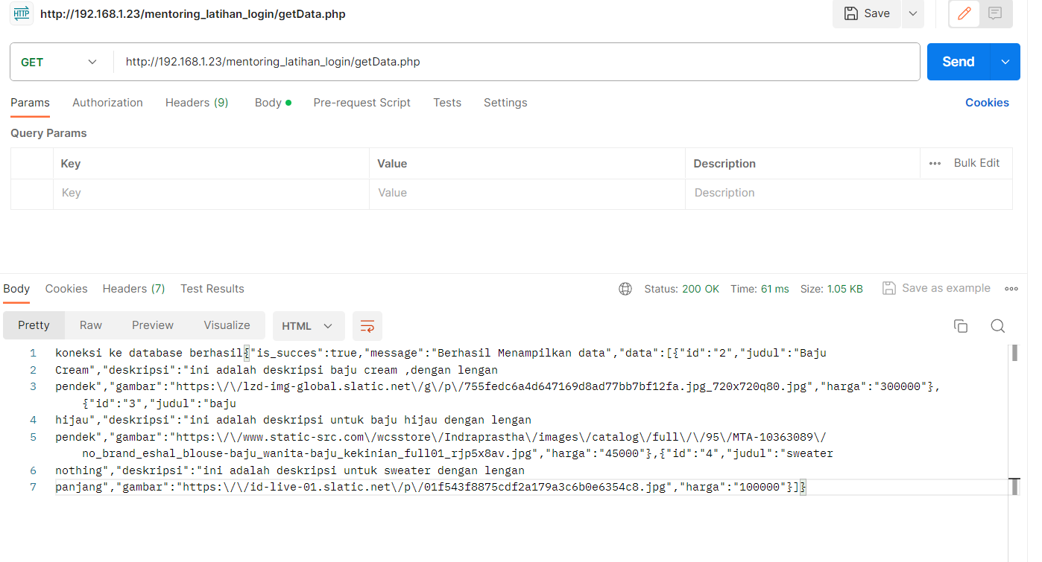Open the Save button dropdown chevron
Screen dimensions: 1042x562
click(x=912, y=13)
